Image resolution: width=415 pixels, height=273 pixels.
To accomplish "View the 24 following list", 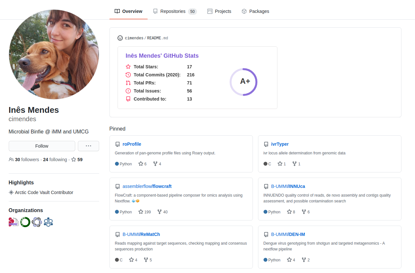I will click(x=55, y=160).
